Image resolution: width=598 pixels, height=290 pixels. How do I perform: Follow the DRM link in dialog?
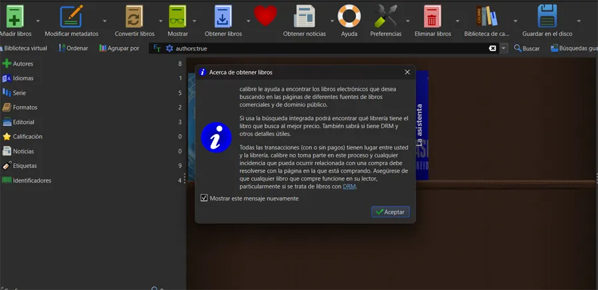(x=349, y=186)
